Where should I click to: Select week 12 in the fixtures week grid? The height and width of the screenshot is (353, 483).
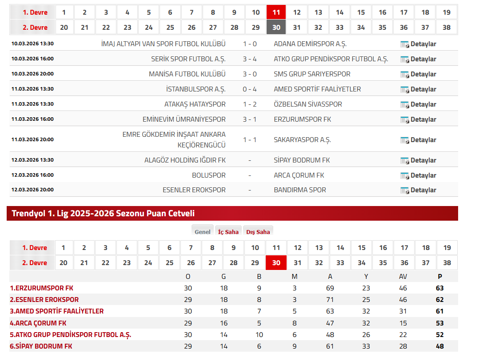(x=297, y=12)
